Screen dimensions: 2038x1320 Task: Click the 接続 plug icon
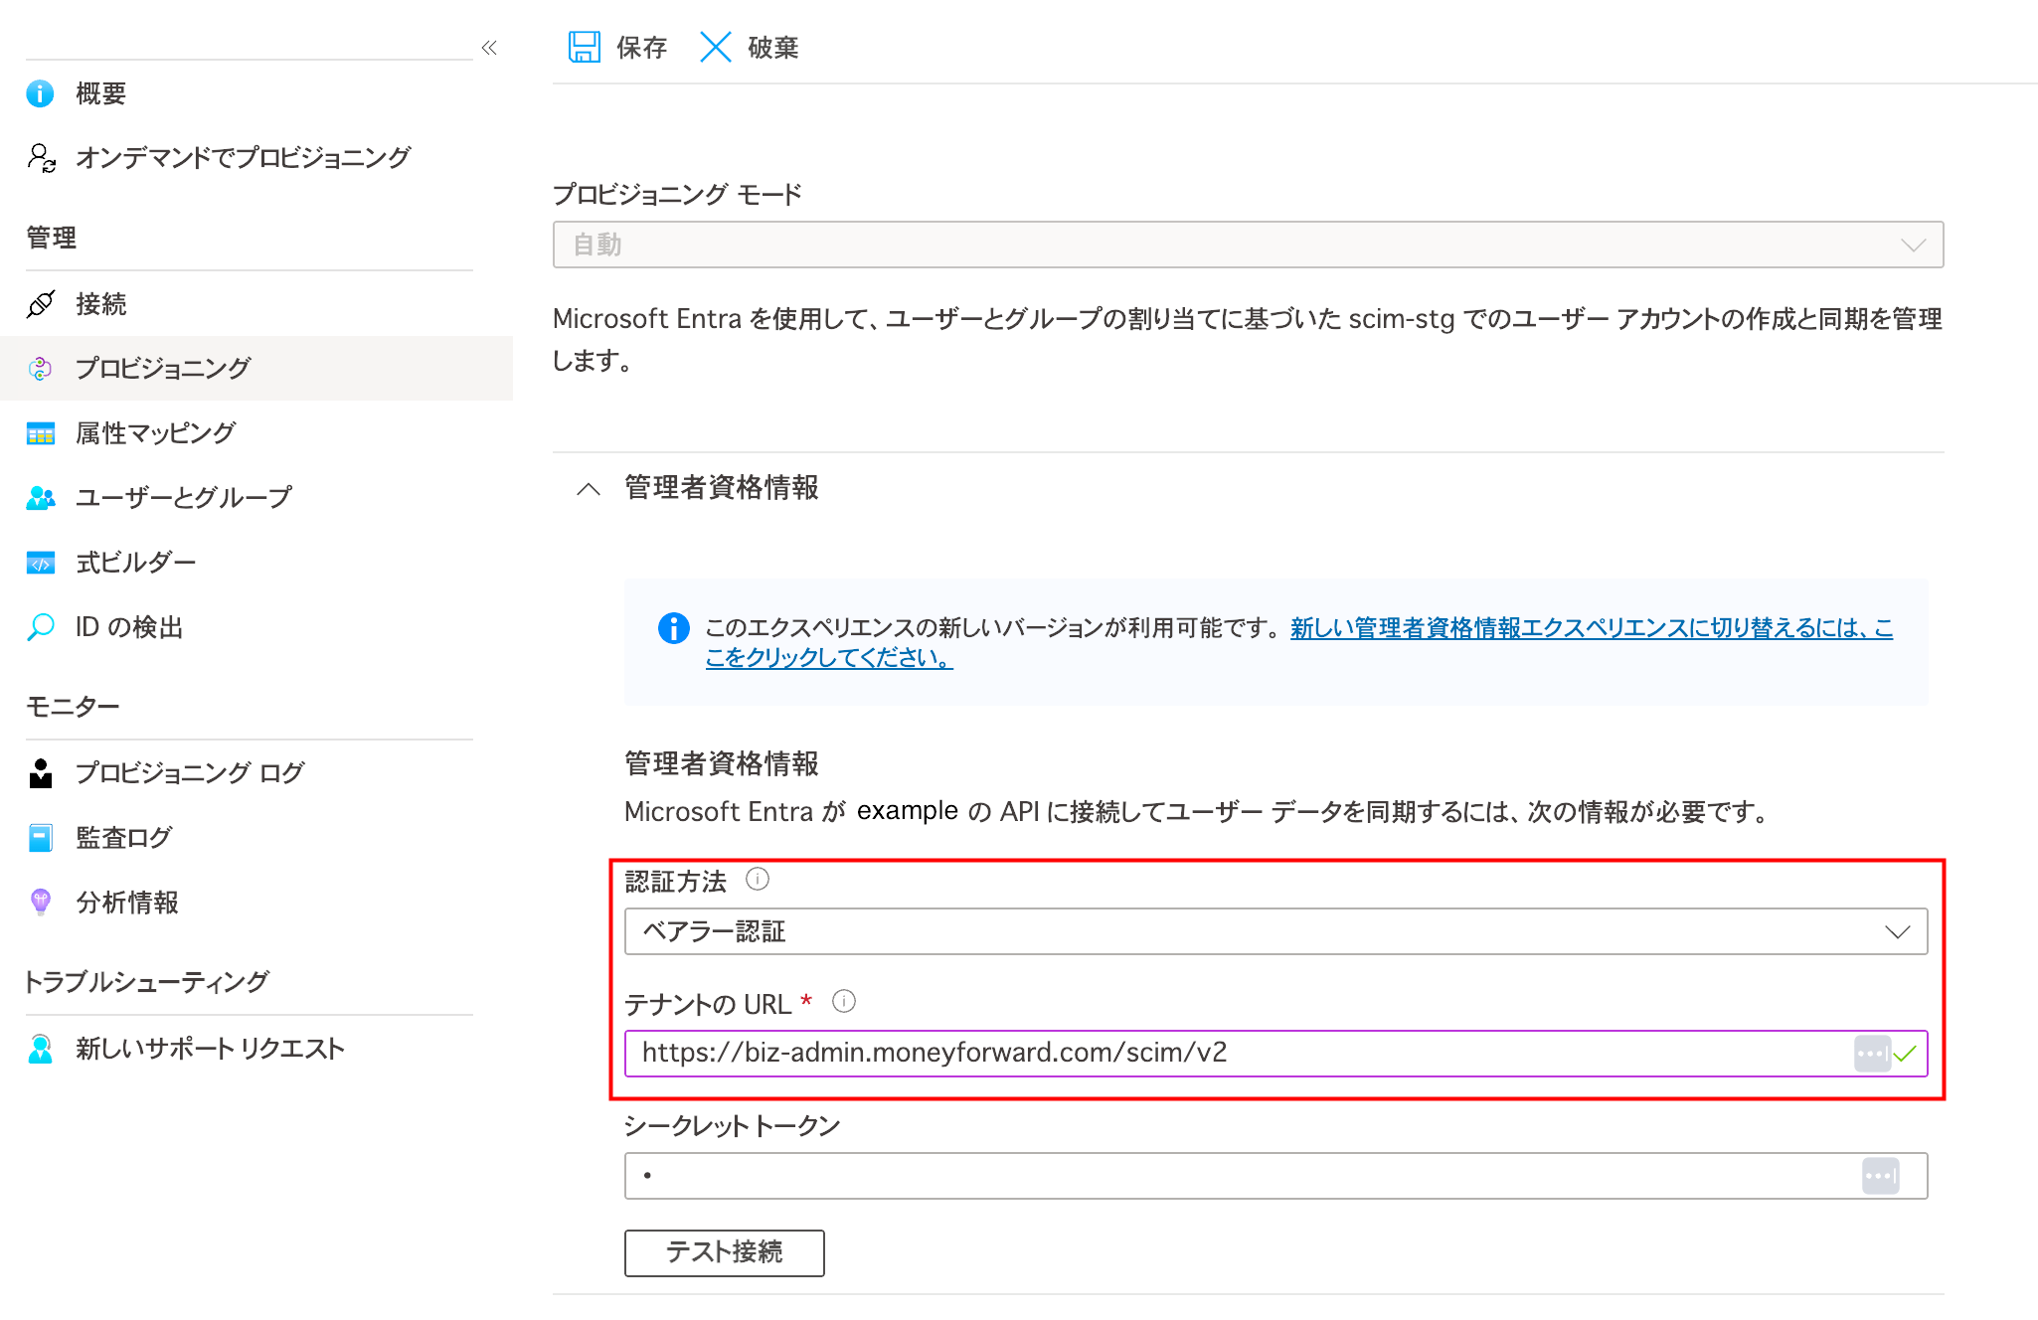[x=41, y=304]
